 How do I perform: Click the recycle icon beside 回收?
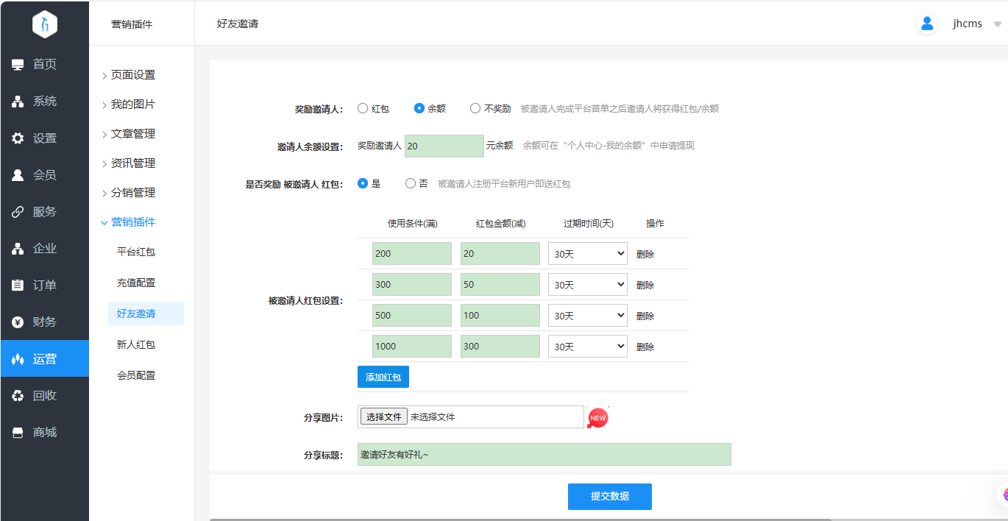point(18,396)
